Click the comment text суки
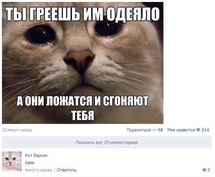The image size is (215, 177). [30, 163]
